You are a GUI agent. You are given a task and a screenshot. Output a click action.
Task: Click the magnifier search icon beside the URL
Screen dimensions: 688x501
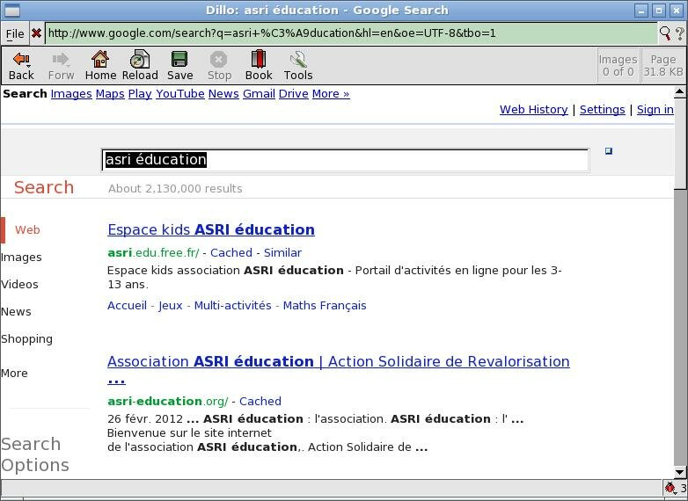665,33
